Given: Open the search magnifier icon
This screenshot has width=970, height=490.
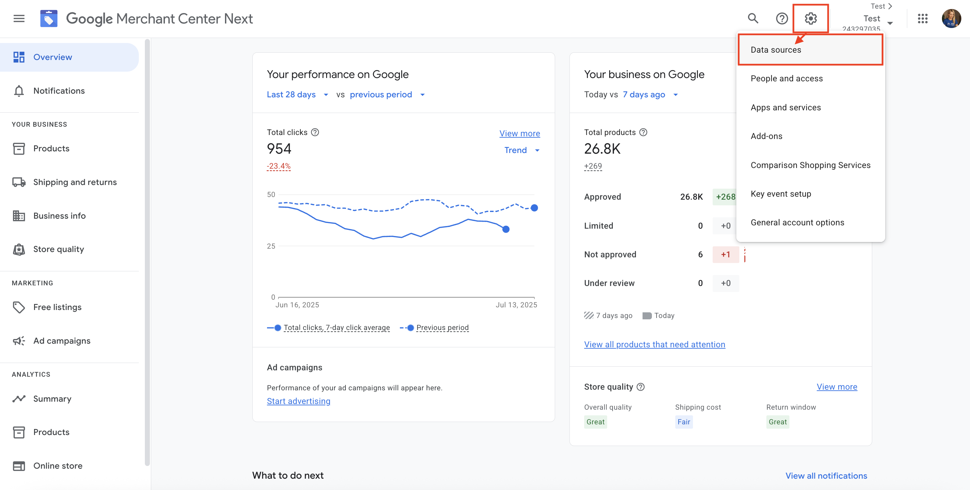Looking at the screenshot, I should 753,18.
